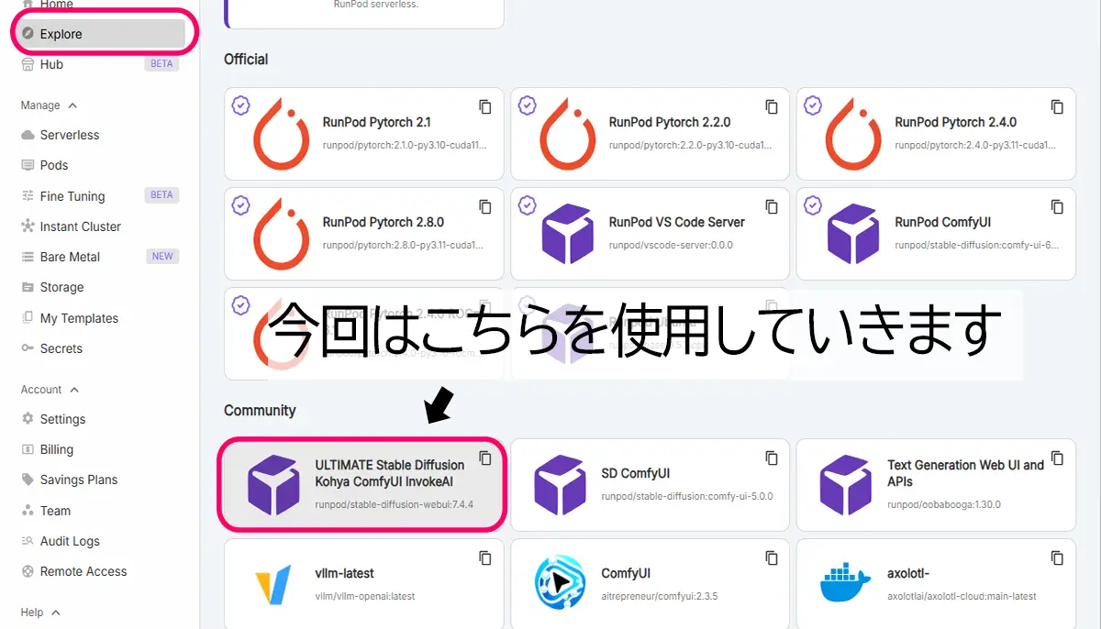Click the Bare Metal server icon
Image resolution: width=1101 pixels, height=629 pixels.
(x=28, y=257)
